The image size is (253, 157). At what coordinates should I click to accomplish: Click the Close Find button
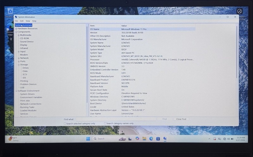[x=181, y=119]
